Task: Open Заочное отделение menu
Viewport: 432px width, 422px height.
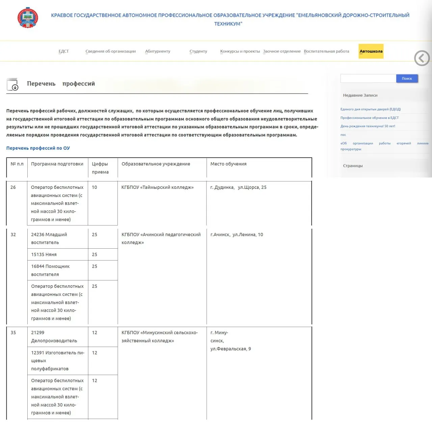Action: tap(282, 51)
